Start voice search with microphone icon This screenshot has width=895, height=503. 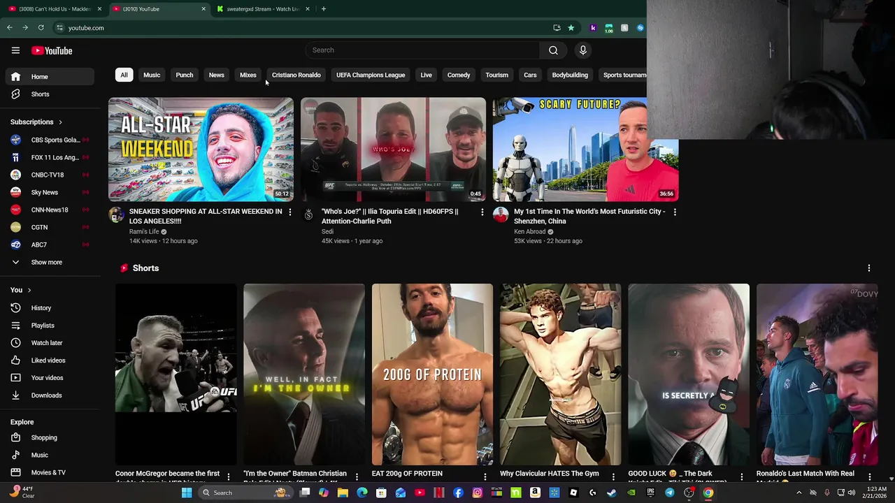582,50
